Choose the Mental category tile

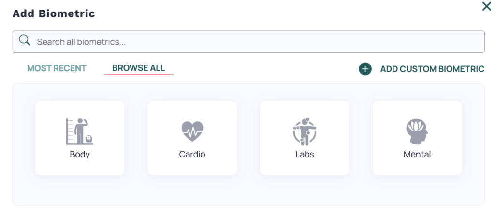(x=417, y=138)
